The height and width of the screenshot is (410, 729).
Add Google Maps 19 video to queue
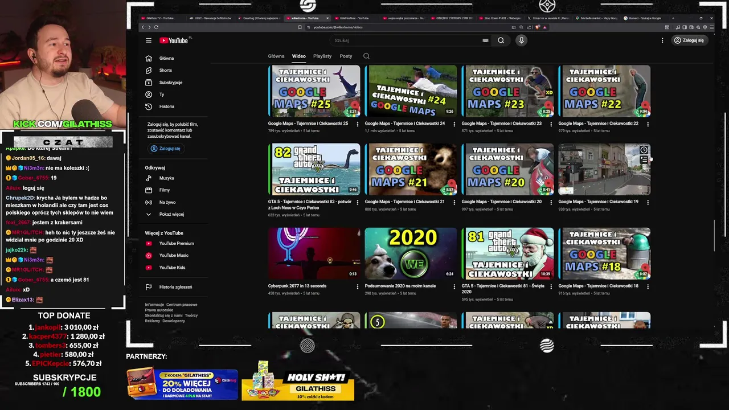[x=644, y=160]
